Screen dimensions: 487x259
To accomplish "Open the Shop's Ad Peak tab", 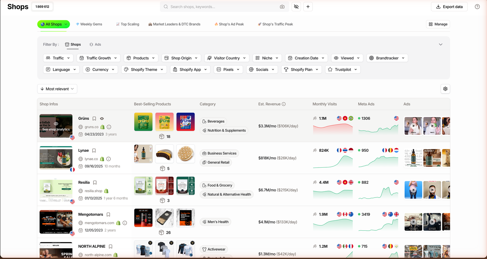I will (229, 24).
